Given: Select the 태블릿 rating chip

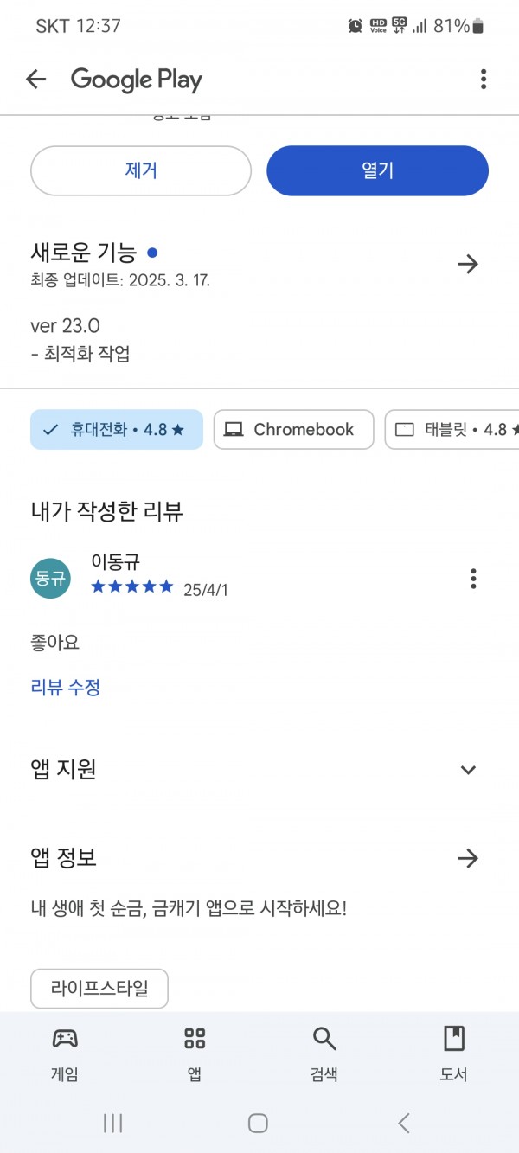Looking at the screenshot, I should click(x=452, y=430).
